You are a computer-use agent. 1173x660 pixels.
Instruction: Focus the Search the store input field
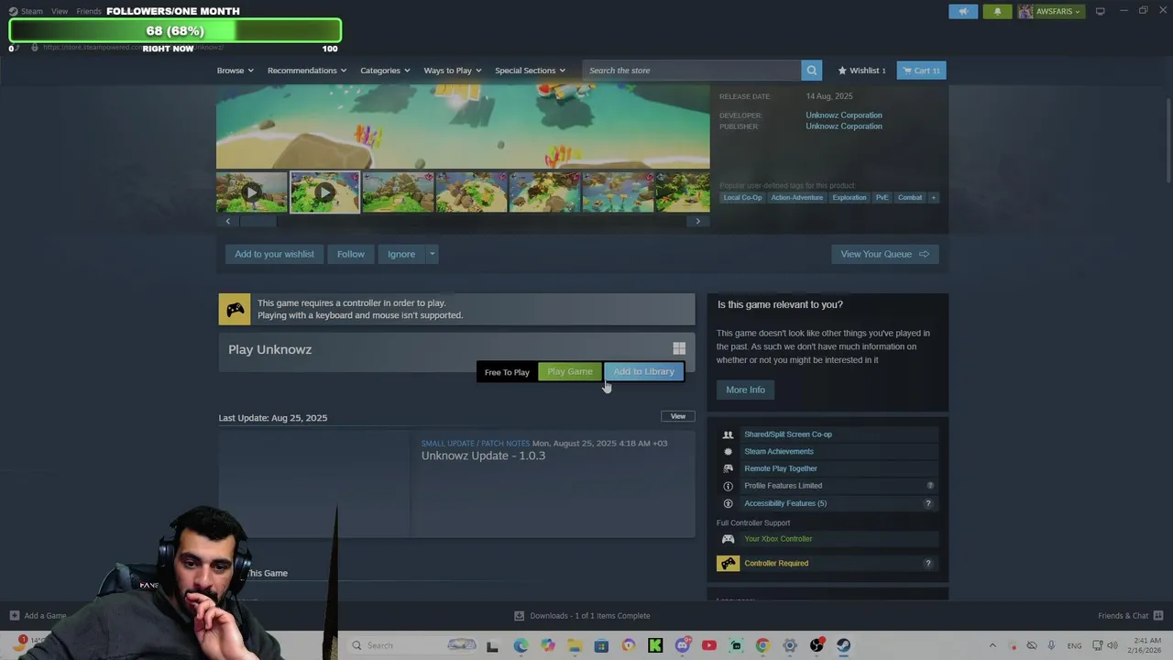[x=692, y=71]
